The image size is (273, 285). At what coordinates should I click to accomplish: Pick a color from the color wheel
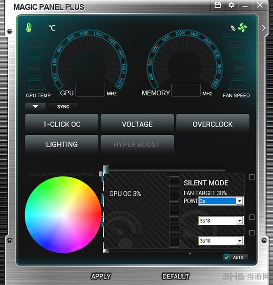(63, 214)
